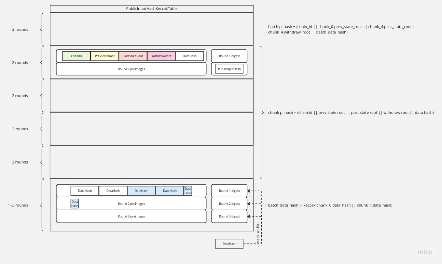Select the orange PostStateRoot box

(133, 56)
